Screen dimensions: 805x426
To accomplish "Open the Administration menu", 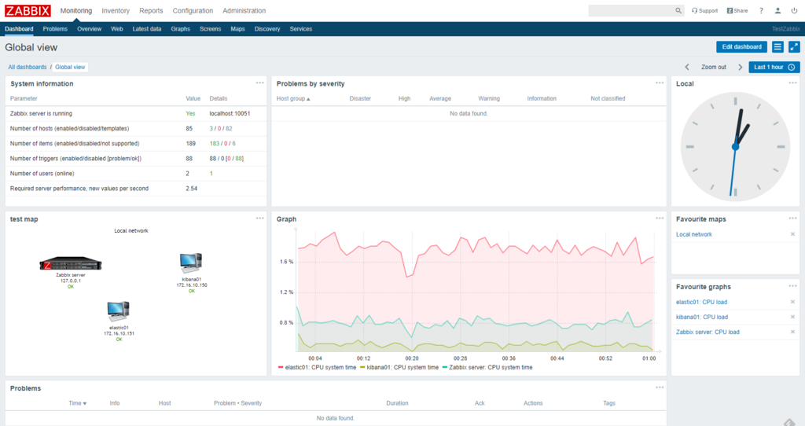I will click(x=244, y=11).
